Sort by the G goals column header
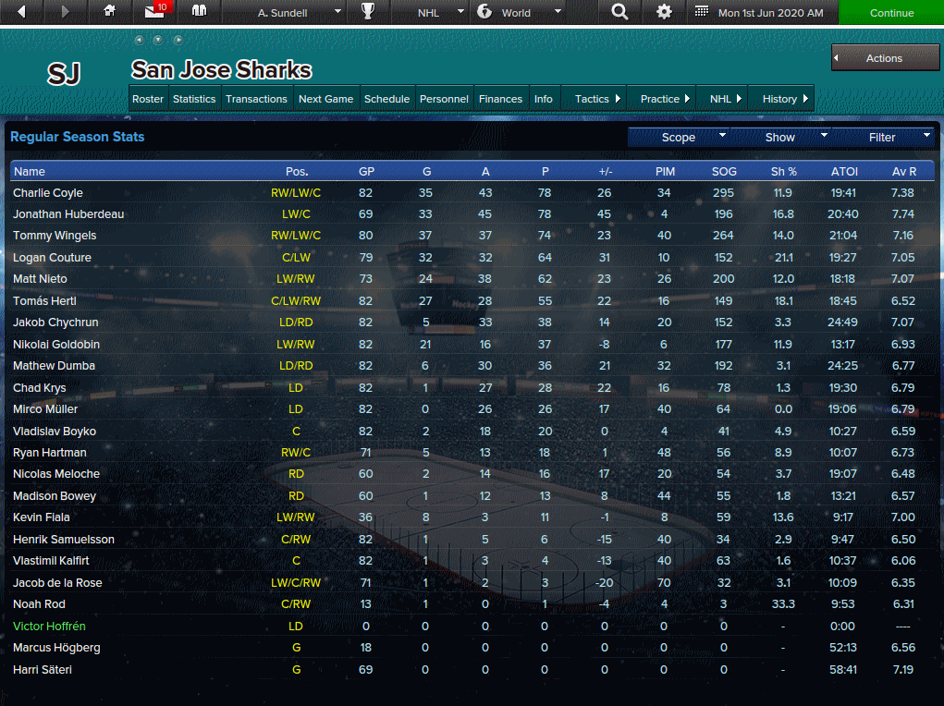 coord(426,172)
